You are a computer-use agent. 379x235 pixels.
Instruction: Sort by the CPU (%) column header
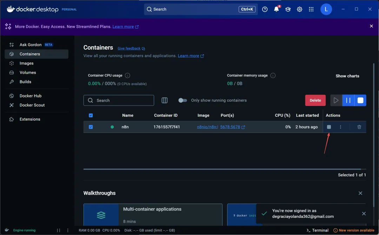(282, 115)
